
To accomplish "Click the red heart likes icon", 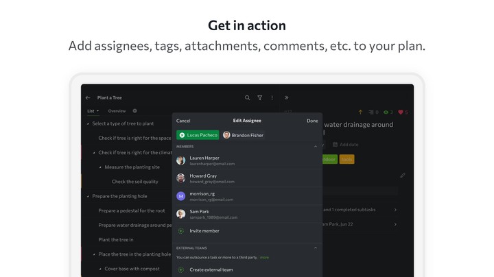I will (401, 112).
